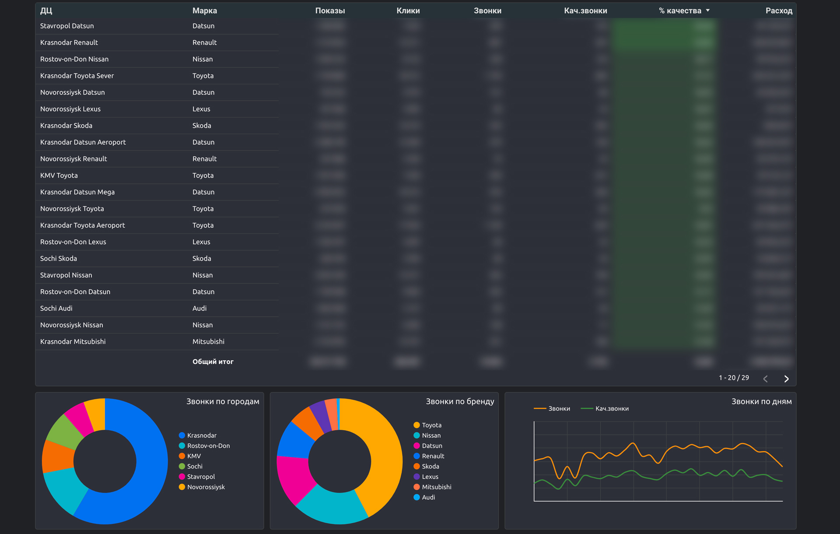Go to previous table page arrow
The height and width of the screenshot is (534, 840).
pyautogui.click(x=765, y=379)
